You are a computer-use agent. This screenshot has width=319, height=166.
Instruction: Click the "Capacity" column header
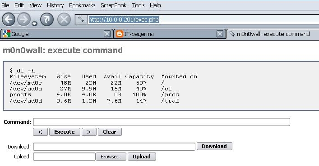coord(139,77)
